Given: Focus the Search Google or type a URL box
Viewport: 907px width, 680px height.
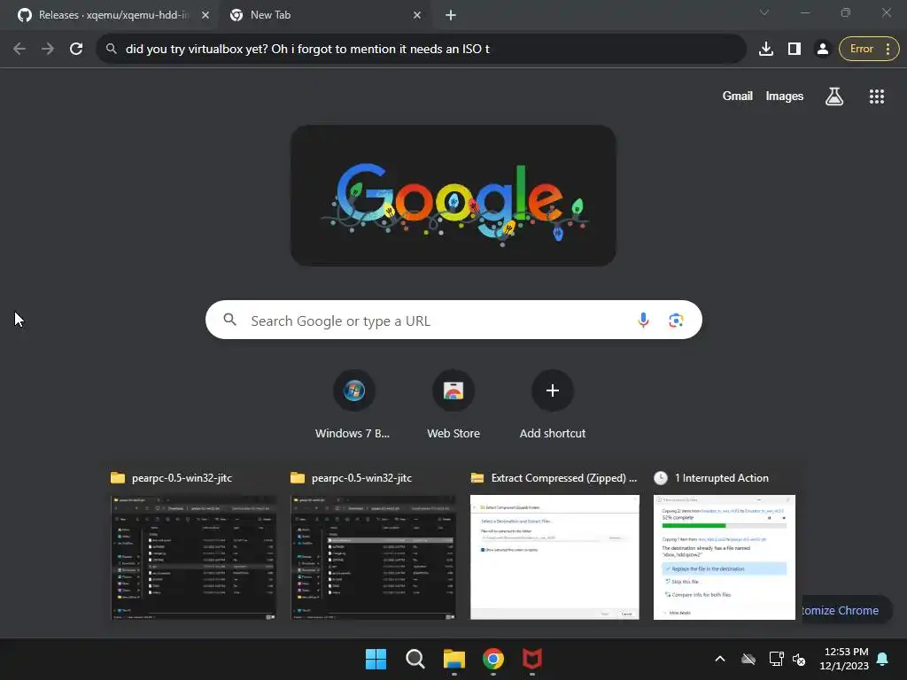Looking at the screenshot, I should (x=453, y=320).
